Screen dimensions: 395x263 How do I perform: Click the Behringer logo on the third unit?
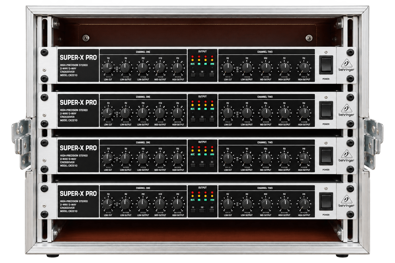[346, 156]
